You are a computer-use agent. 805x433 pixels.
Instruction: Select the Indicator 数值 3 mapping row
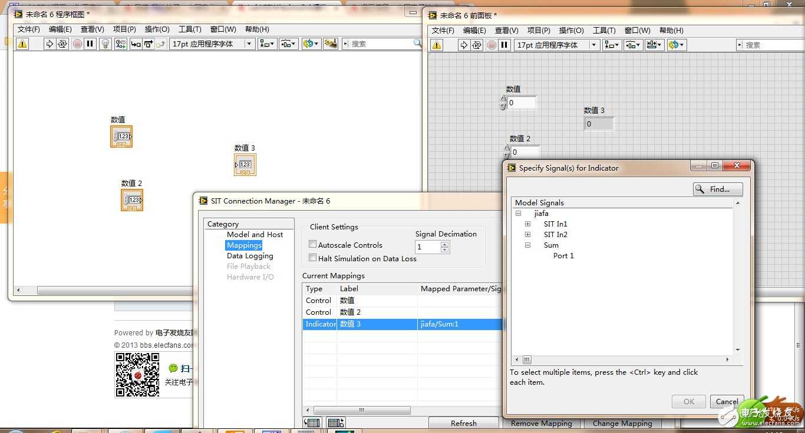tap(402, 324)
